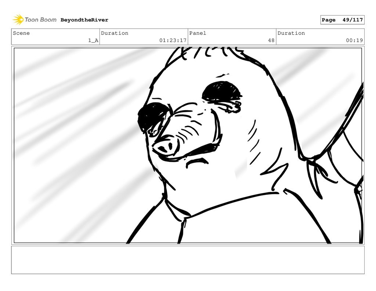Select the scene value 1_A
Viewport: 376px width, 291px height.
coord(93,40)
